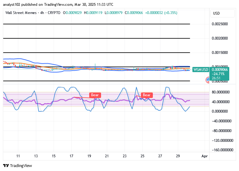The height and width of the screenshot is (171, 239).
Task: Click the second Bear label near 25
Action: pyautogui.click(x=147, y=95)
